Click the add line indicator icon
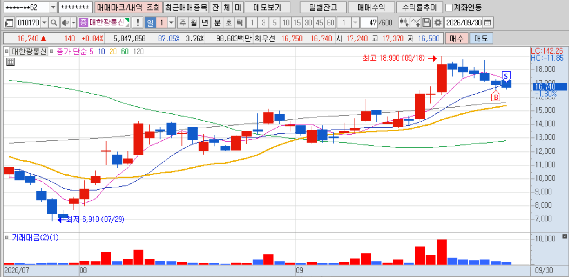The image size is (569, 277). (x=415, y=23)
